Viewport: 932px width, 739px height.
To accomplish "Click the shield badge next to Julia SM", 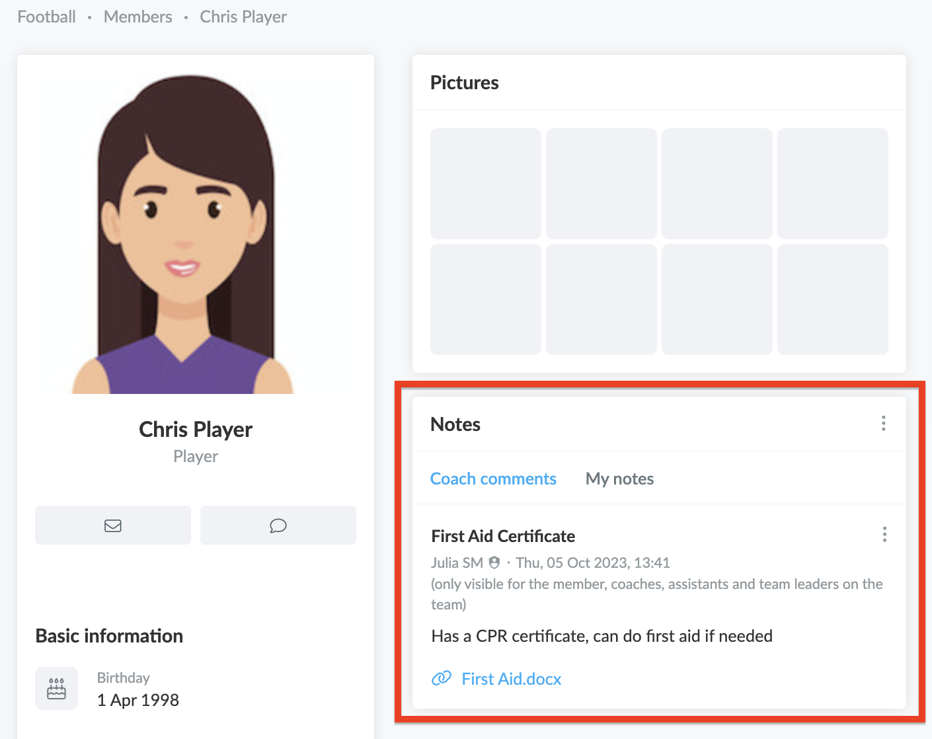I will click(x=494, y=563).
